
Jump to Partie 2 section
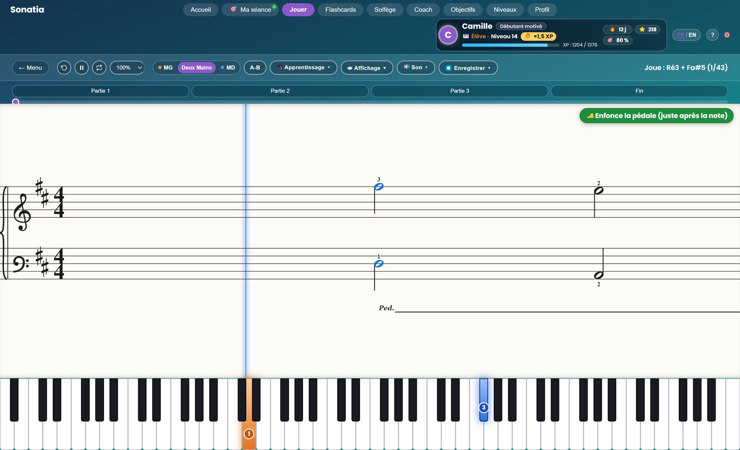pos(280,91)
